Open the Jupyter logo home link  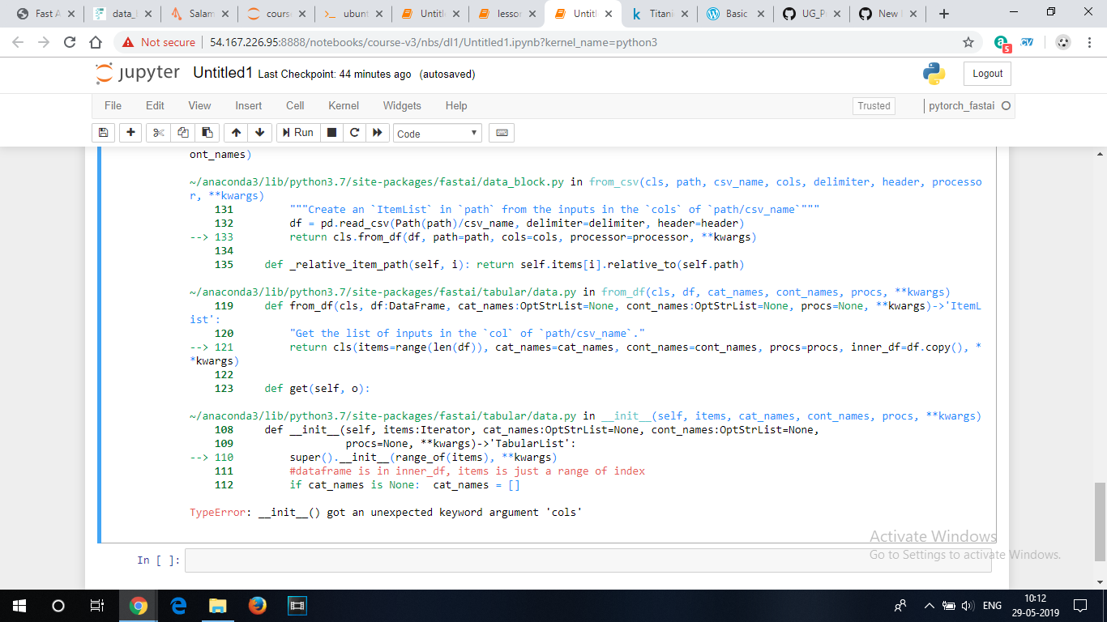[x=138, y=73]
